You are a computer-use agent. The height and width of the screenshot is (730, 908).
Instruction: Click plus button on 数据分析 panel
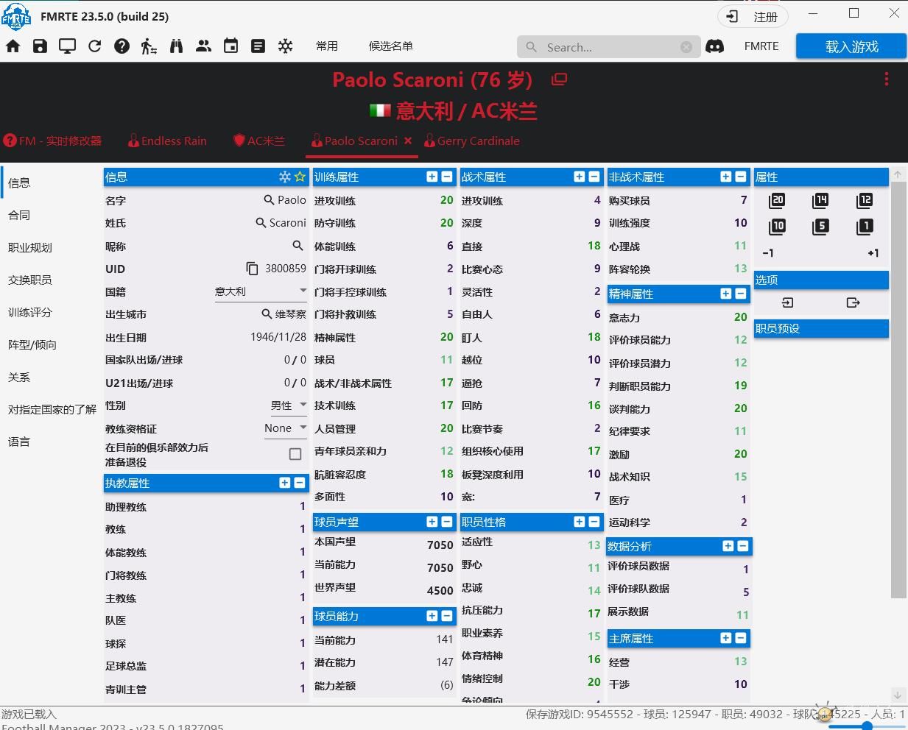[728, 546]
